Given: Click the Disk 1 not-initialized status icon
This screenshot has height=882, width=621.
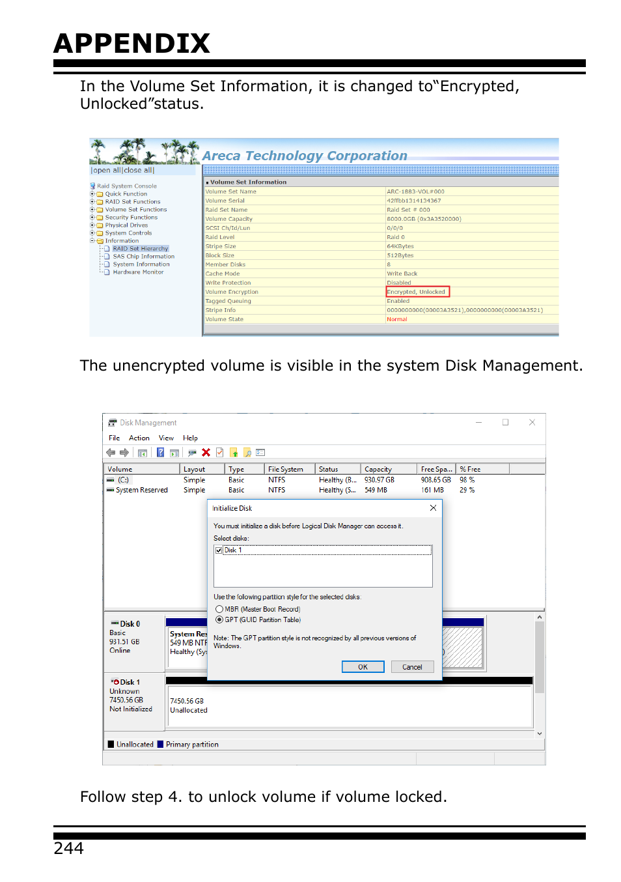Looking at the screenshot, I should coord(115,682).
